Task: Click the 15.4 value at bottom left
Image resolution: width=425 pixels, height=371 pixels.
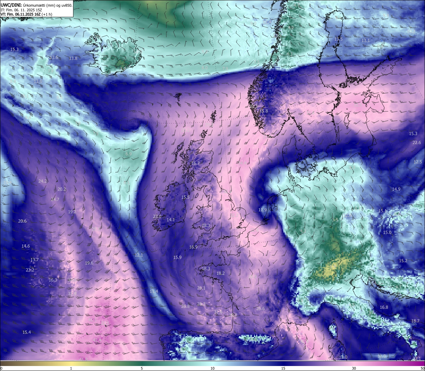Action: pyautogui.click(x=27, y=332)
